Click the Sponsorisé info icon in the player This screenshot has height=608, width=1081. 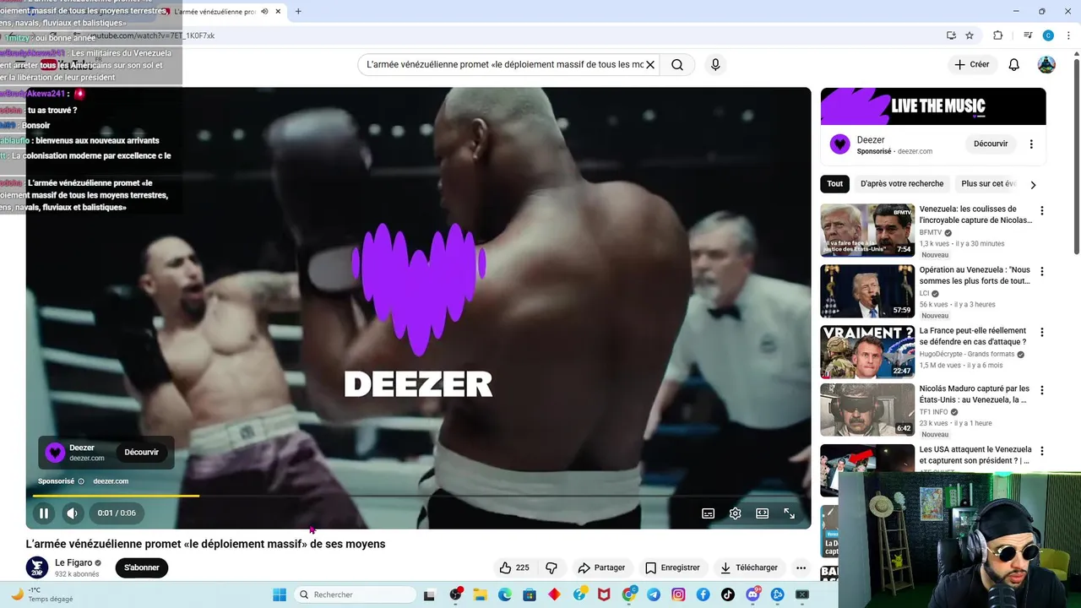point(81,481)
